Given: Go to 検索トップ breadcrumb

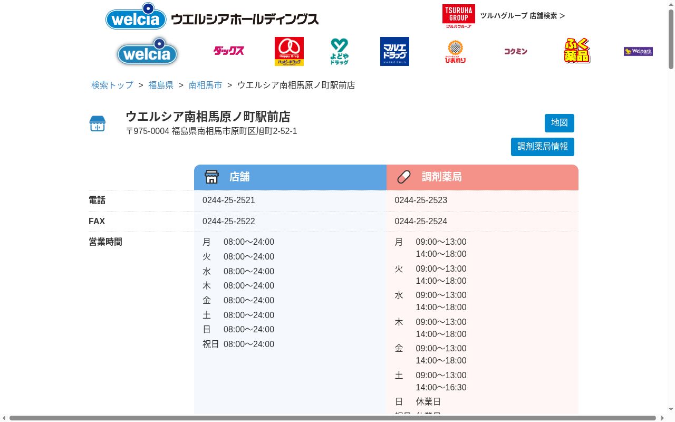Looking at the screenshot, I should coord(112,85).
